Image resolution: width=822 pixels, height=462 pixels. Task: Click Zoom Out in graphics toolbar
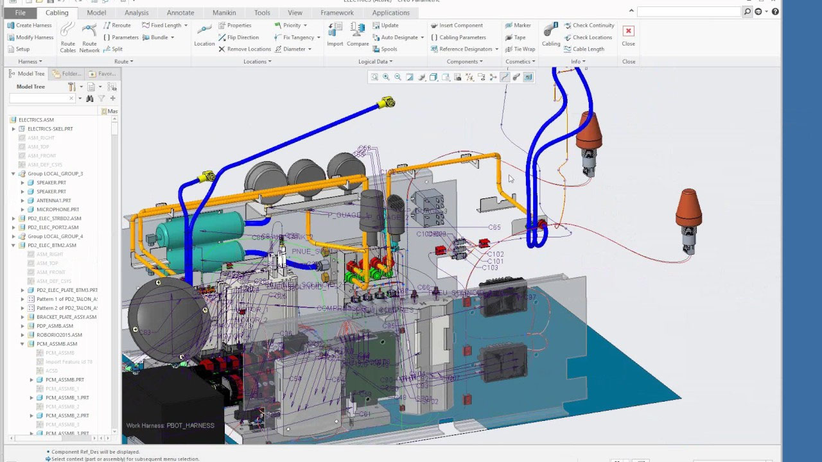[x=398, y=77]
